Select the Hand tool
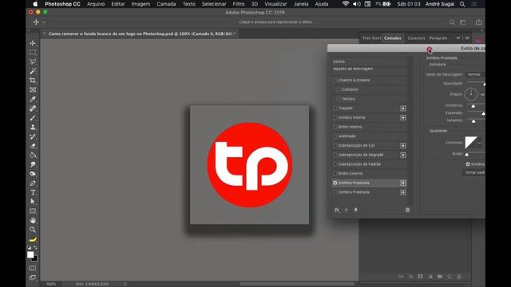This screenshot has width=511, height=287. point(33,220)
